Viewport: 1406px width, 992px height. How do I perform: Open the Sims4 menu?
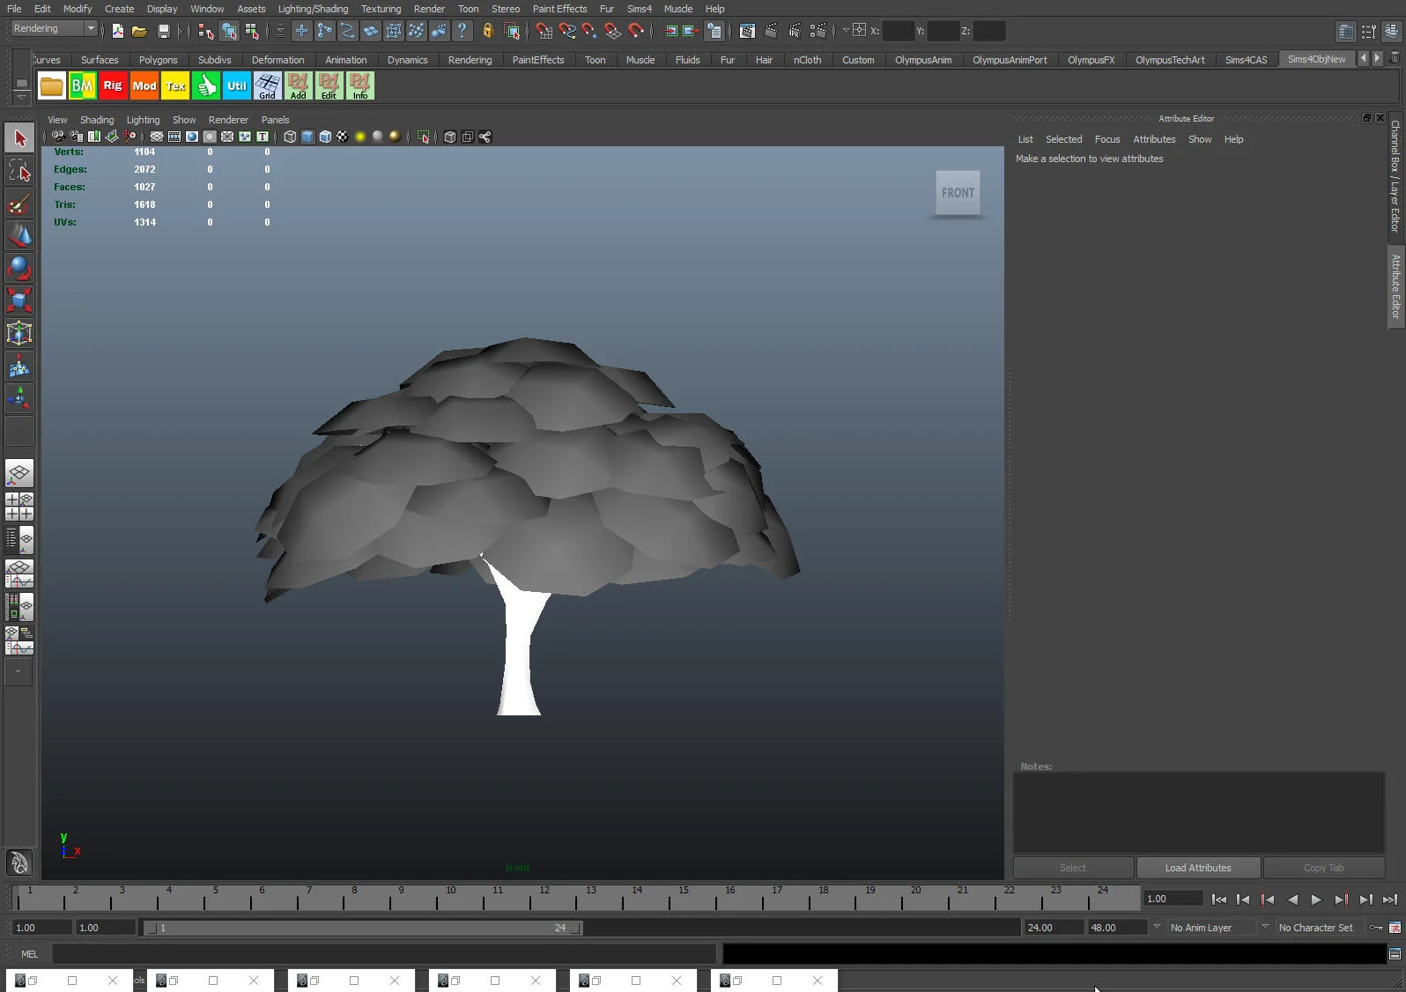[639, 9]
